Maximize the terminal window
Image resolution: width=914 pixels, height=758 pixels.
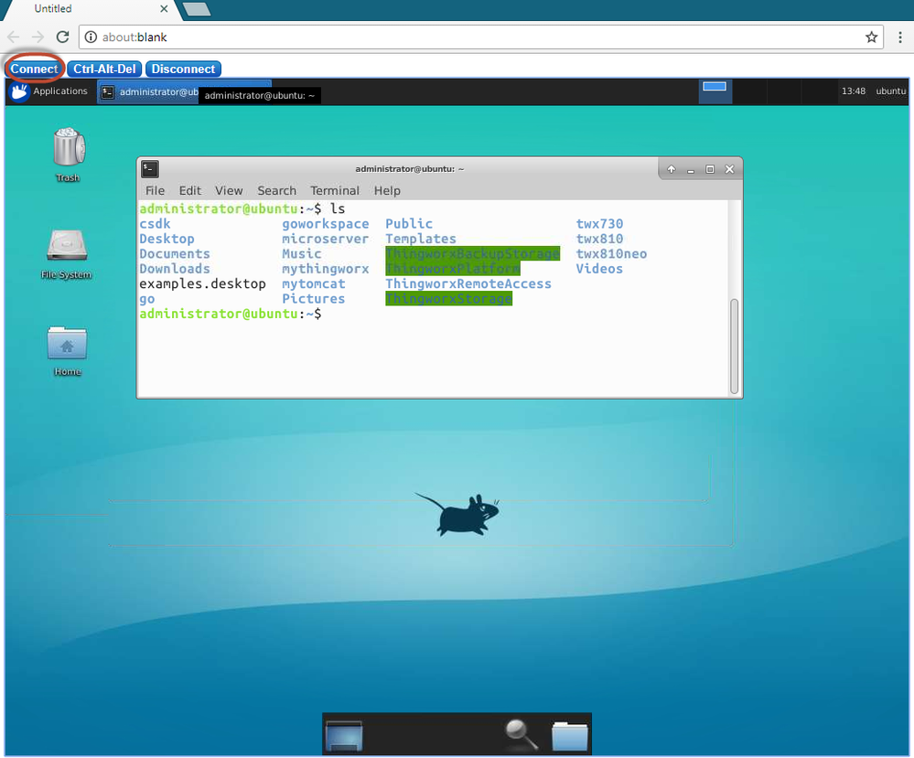(x=710, y=169)
